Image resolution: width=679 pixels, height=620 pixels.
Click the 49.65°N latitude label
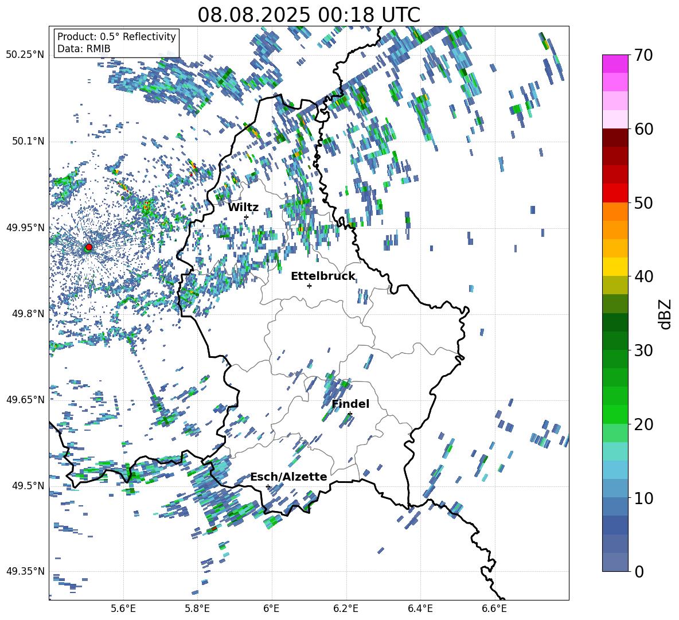25,399
